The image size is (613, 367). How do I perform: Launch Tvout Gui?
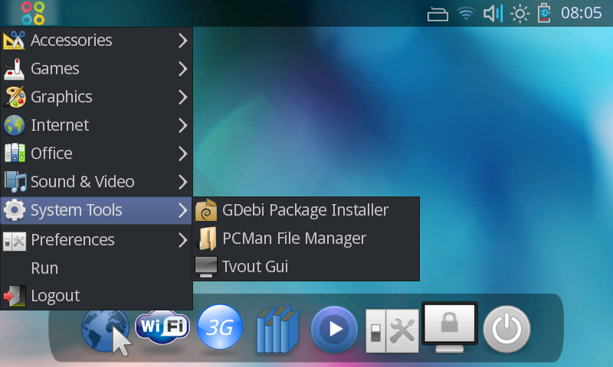pos(306,267)
